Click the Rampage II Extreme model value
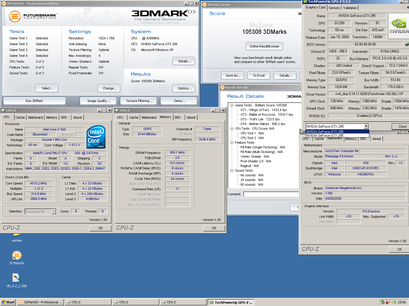This screenshot has height=306, width=409. pyautogui.click(x=351, y=156)
